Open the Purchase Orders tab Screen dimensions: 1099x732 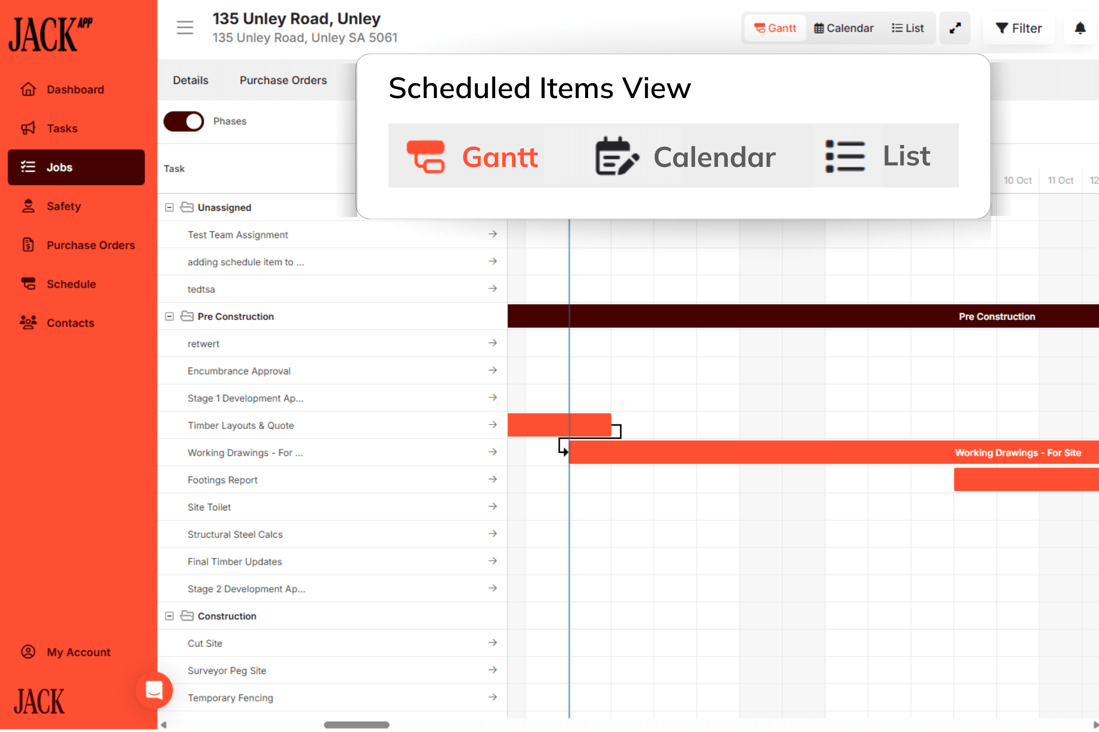tap(283, 80)
